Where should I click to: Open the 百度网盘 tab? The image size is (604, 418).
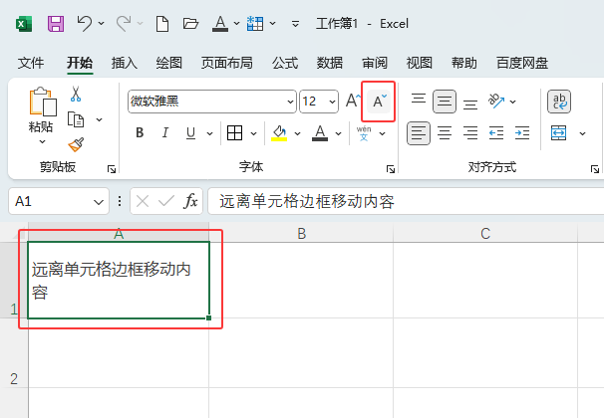tap(522, 63)
